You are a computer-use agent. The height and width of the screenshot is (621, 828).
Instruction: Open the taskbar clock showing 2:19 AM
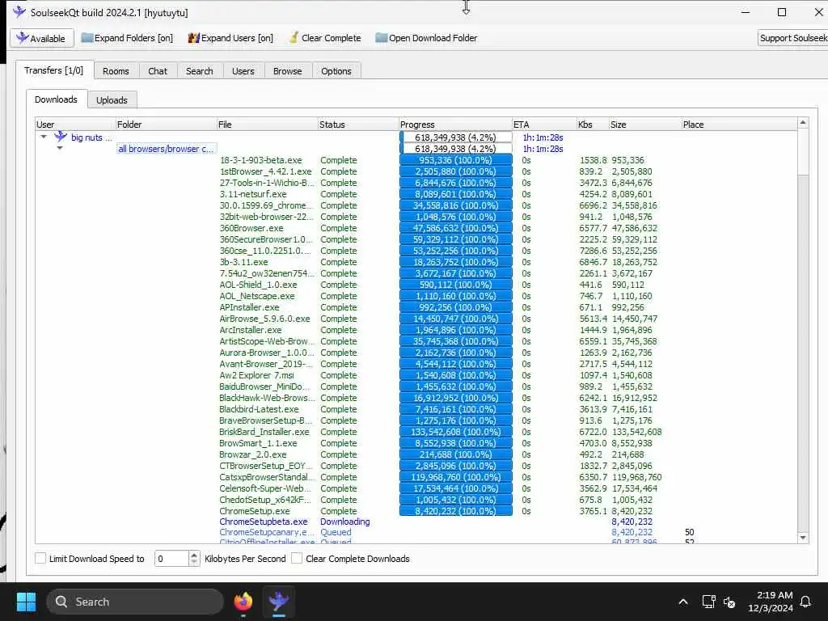point(771,602)
